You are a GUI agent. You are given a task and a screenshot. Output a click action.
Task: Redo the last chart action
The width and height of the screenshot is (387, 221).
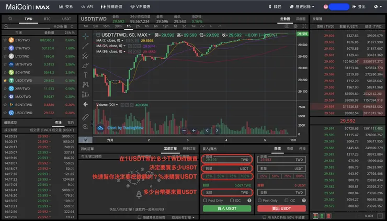(219, 26)
